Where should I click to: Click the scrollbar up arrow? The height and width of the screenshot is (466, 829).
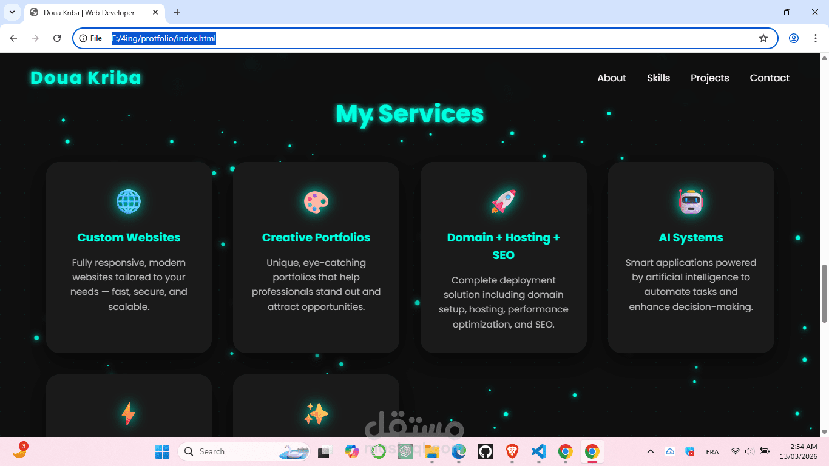824,58
